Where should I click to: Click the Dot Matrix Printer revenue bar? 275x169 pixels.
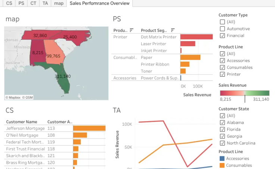197,37
